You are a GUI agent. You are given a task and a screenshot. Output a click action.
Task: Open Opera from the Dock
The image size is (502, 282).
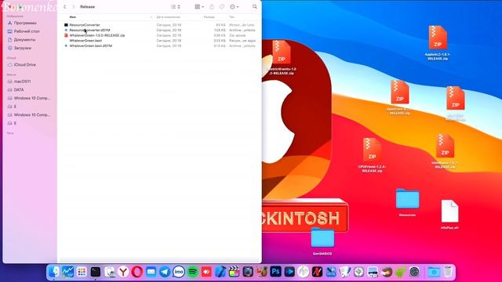[137, 272]
